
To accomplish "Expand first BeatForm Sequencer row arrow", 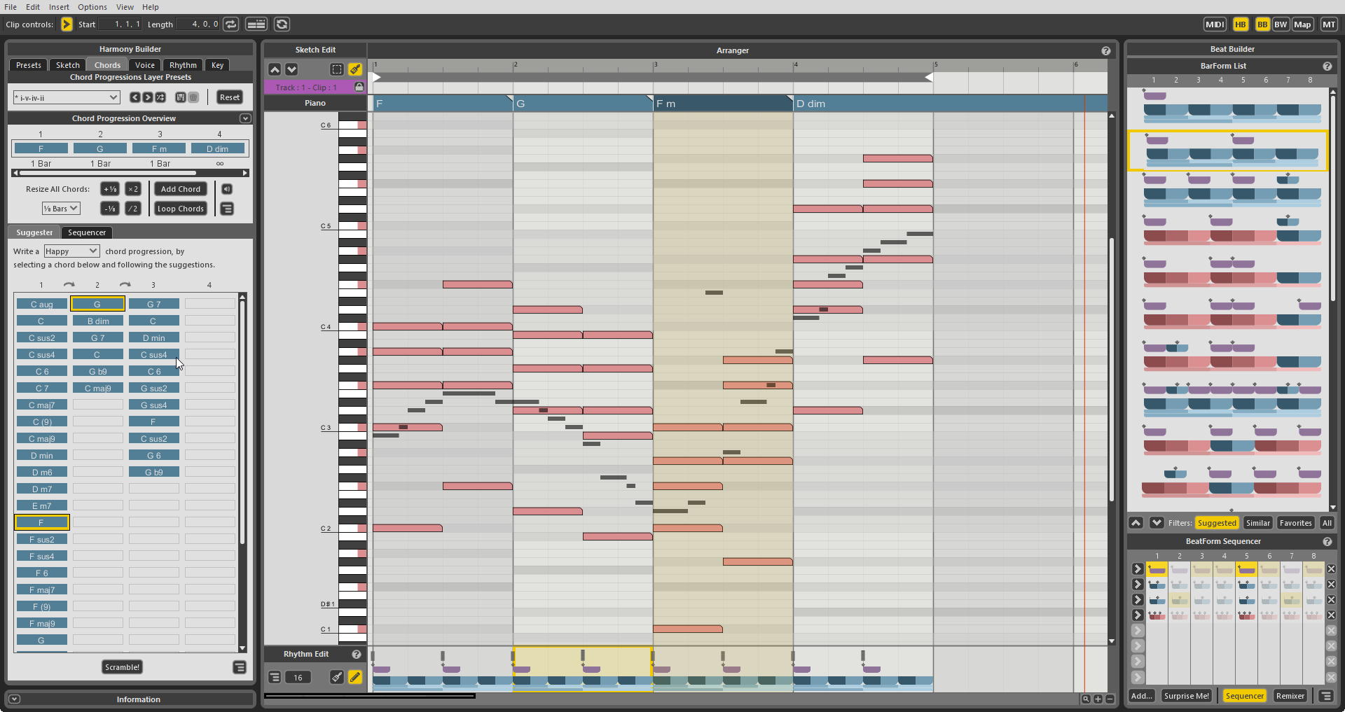I will point(1138,569).
